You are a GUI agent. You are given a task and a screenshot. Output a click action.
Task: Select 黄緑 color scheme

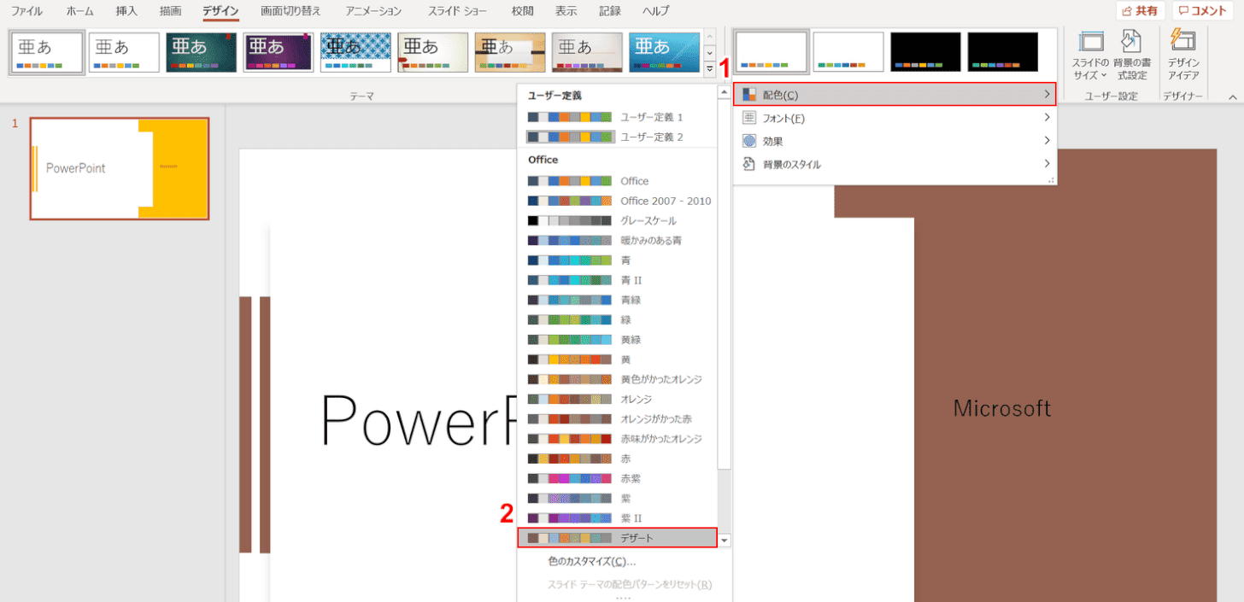(x=618, y=339)
